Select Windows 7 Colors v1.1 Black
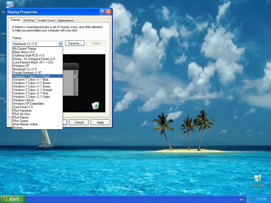This screenshot has width=271, height=203. click(38, 76)
